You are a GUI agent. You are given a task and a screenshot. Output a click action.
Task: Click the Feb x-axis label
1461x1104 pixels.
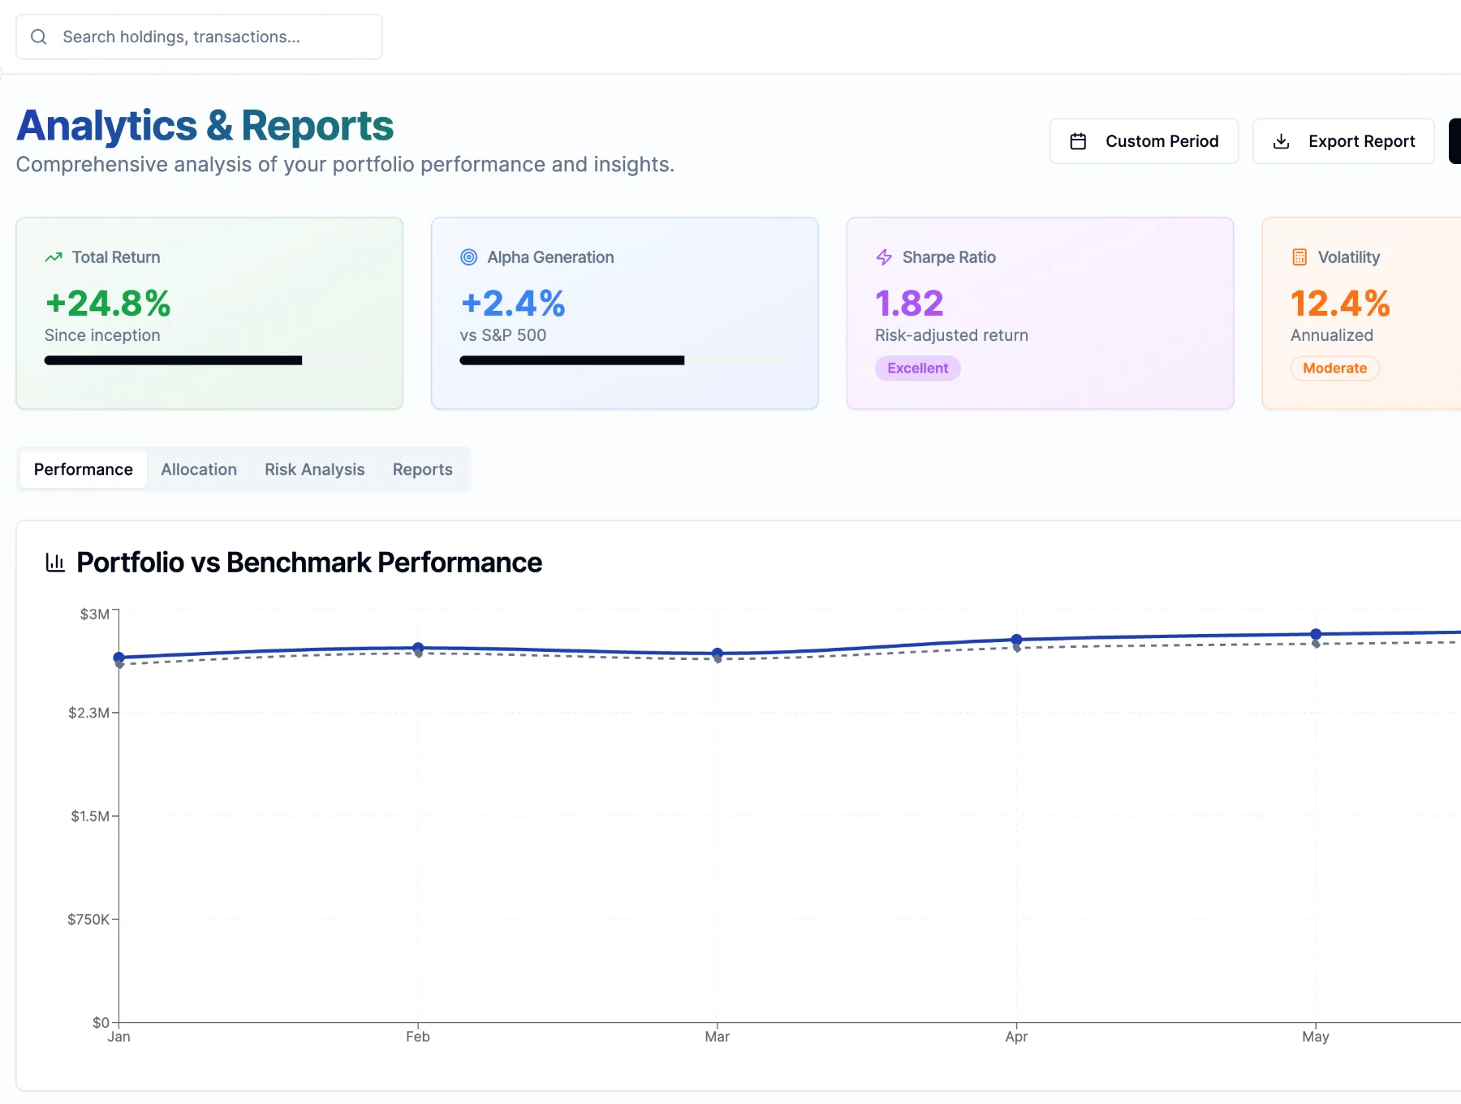[x=418, y=1037]
